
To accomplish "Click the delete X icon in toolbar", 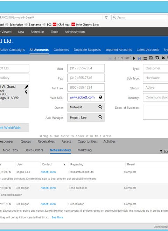I will 163,58.
